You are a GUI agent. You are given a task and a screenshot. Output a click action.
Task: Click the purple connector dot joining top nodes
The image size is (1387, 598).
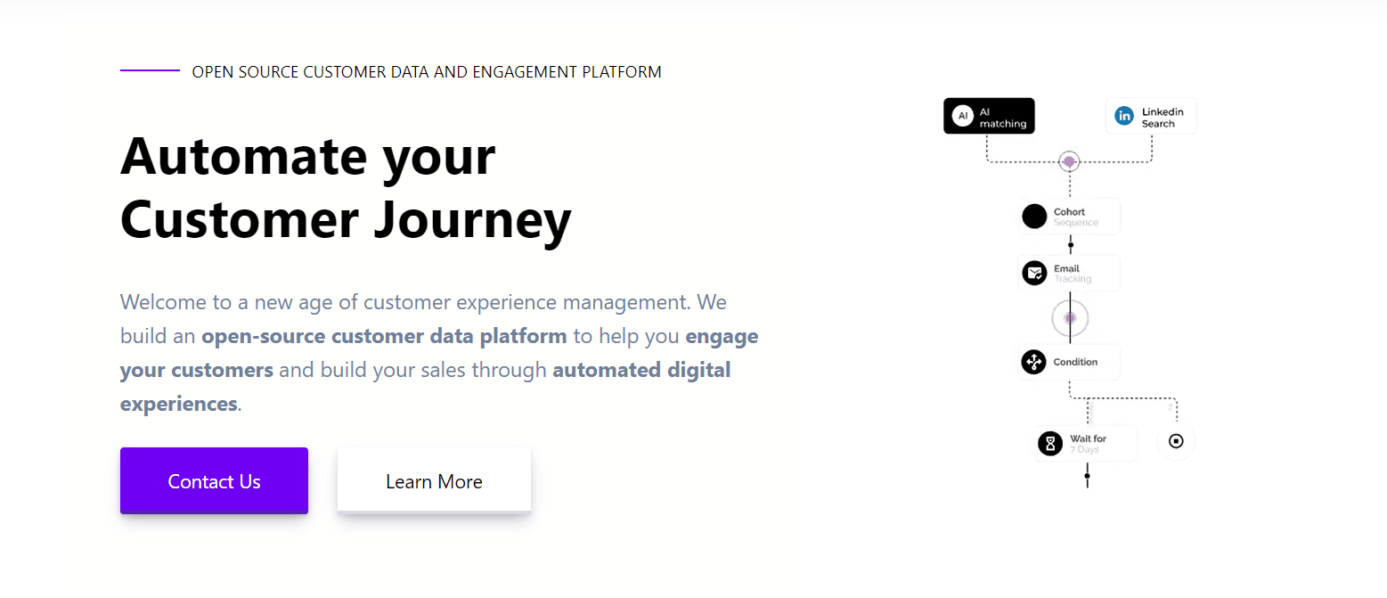click(x=1069, y=161)
